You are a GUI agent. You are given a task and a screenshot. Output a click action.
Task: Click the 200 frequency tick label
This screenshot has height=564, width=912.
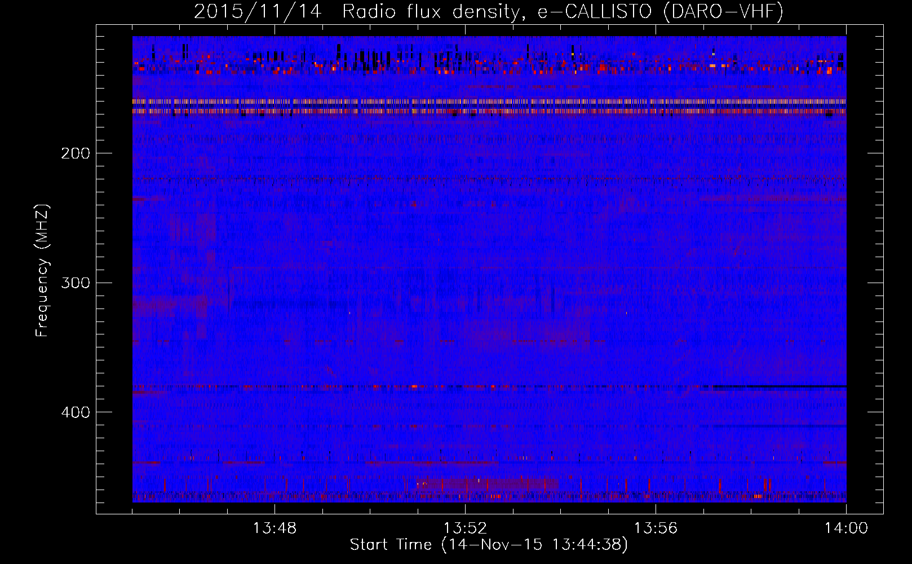(76, 153)
